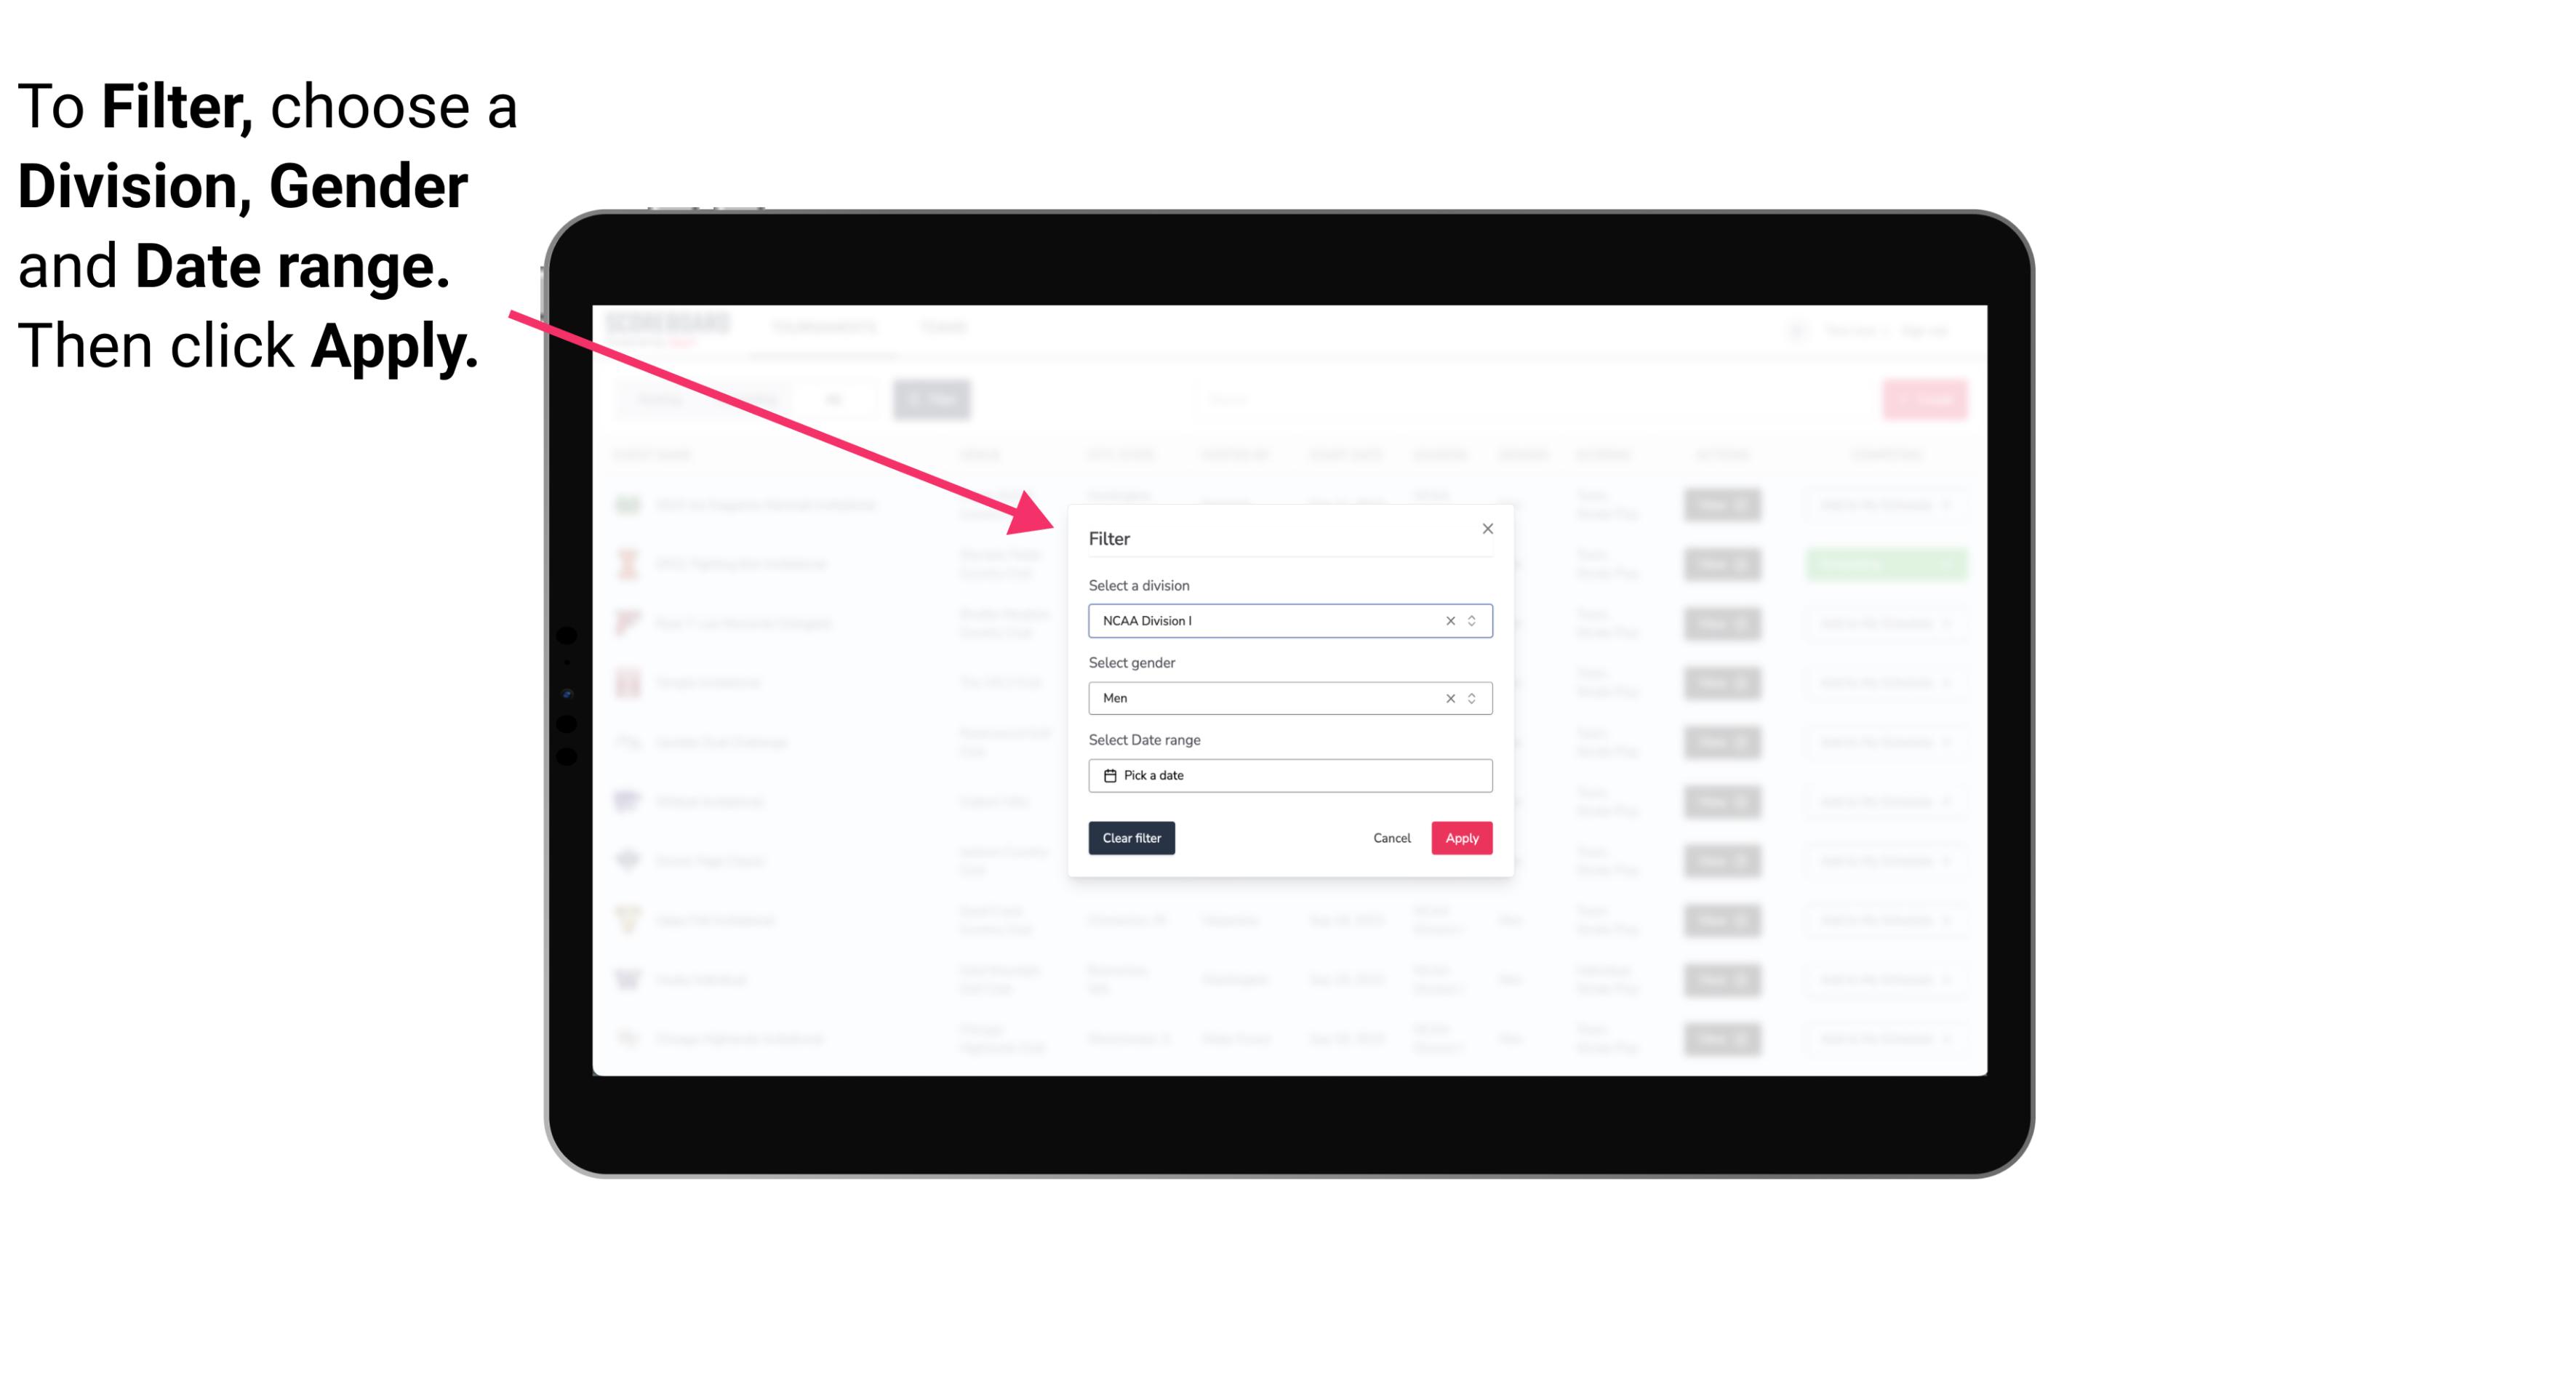Click the clear/X icon on NCAA Division I

pyautogui.click(x=1451, y=620)
